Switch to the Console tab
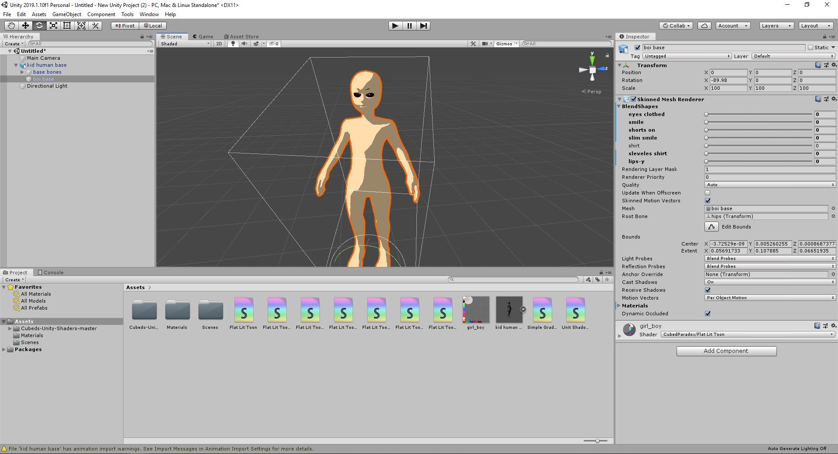838x454 pixels. (x=51, y=273)
